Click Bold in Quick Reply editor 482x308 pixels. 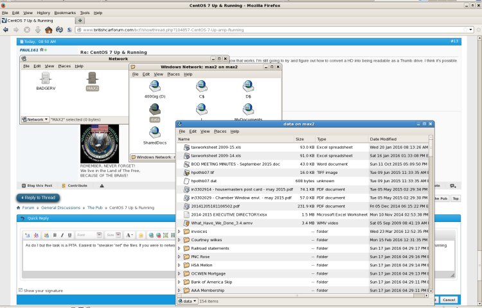pyautogui.click(x=55, y=235)
